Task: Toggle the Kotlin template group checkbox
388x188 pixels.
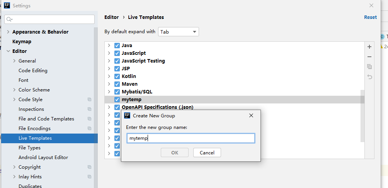Action: [117, 76]
